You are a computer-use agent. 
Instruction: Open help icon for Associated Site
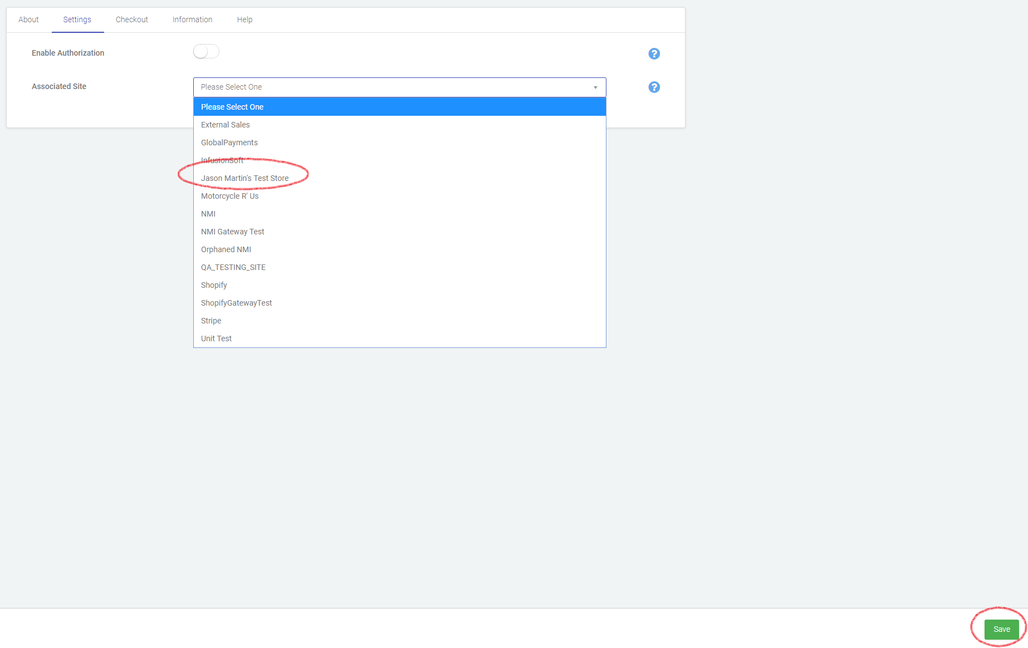[654, 87]
